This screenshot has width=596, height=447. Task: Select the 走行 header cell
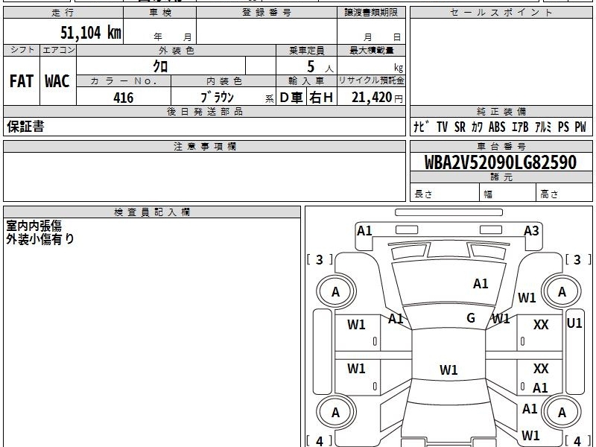[x=63, y=13]
